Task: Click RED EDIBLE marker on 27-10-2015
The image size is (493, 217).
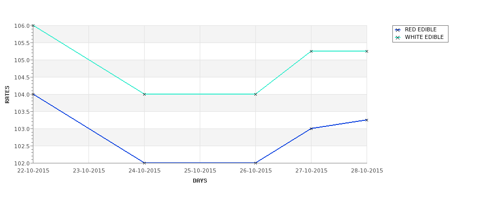Action: [311, 128]
